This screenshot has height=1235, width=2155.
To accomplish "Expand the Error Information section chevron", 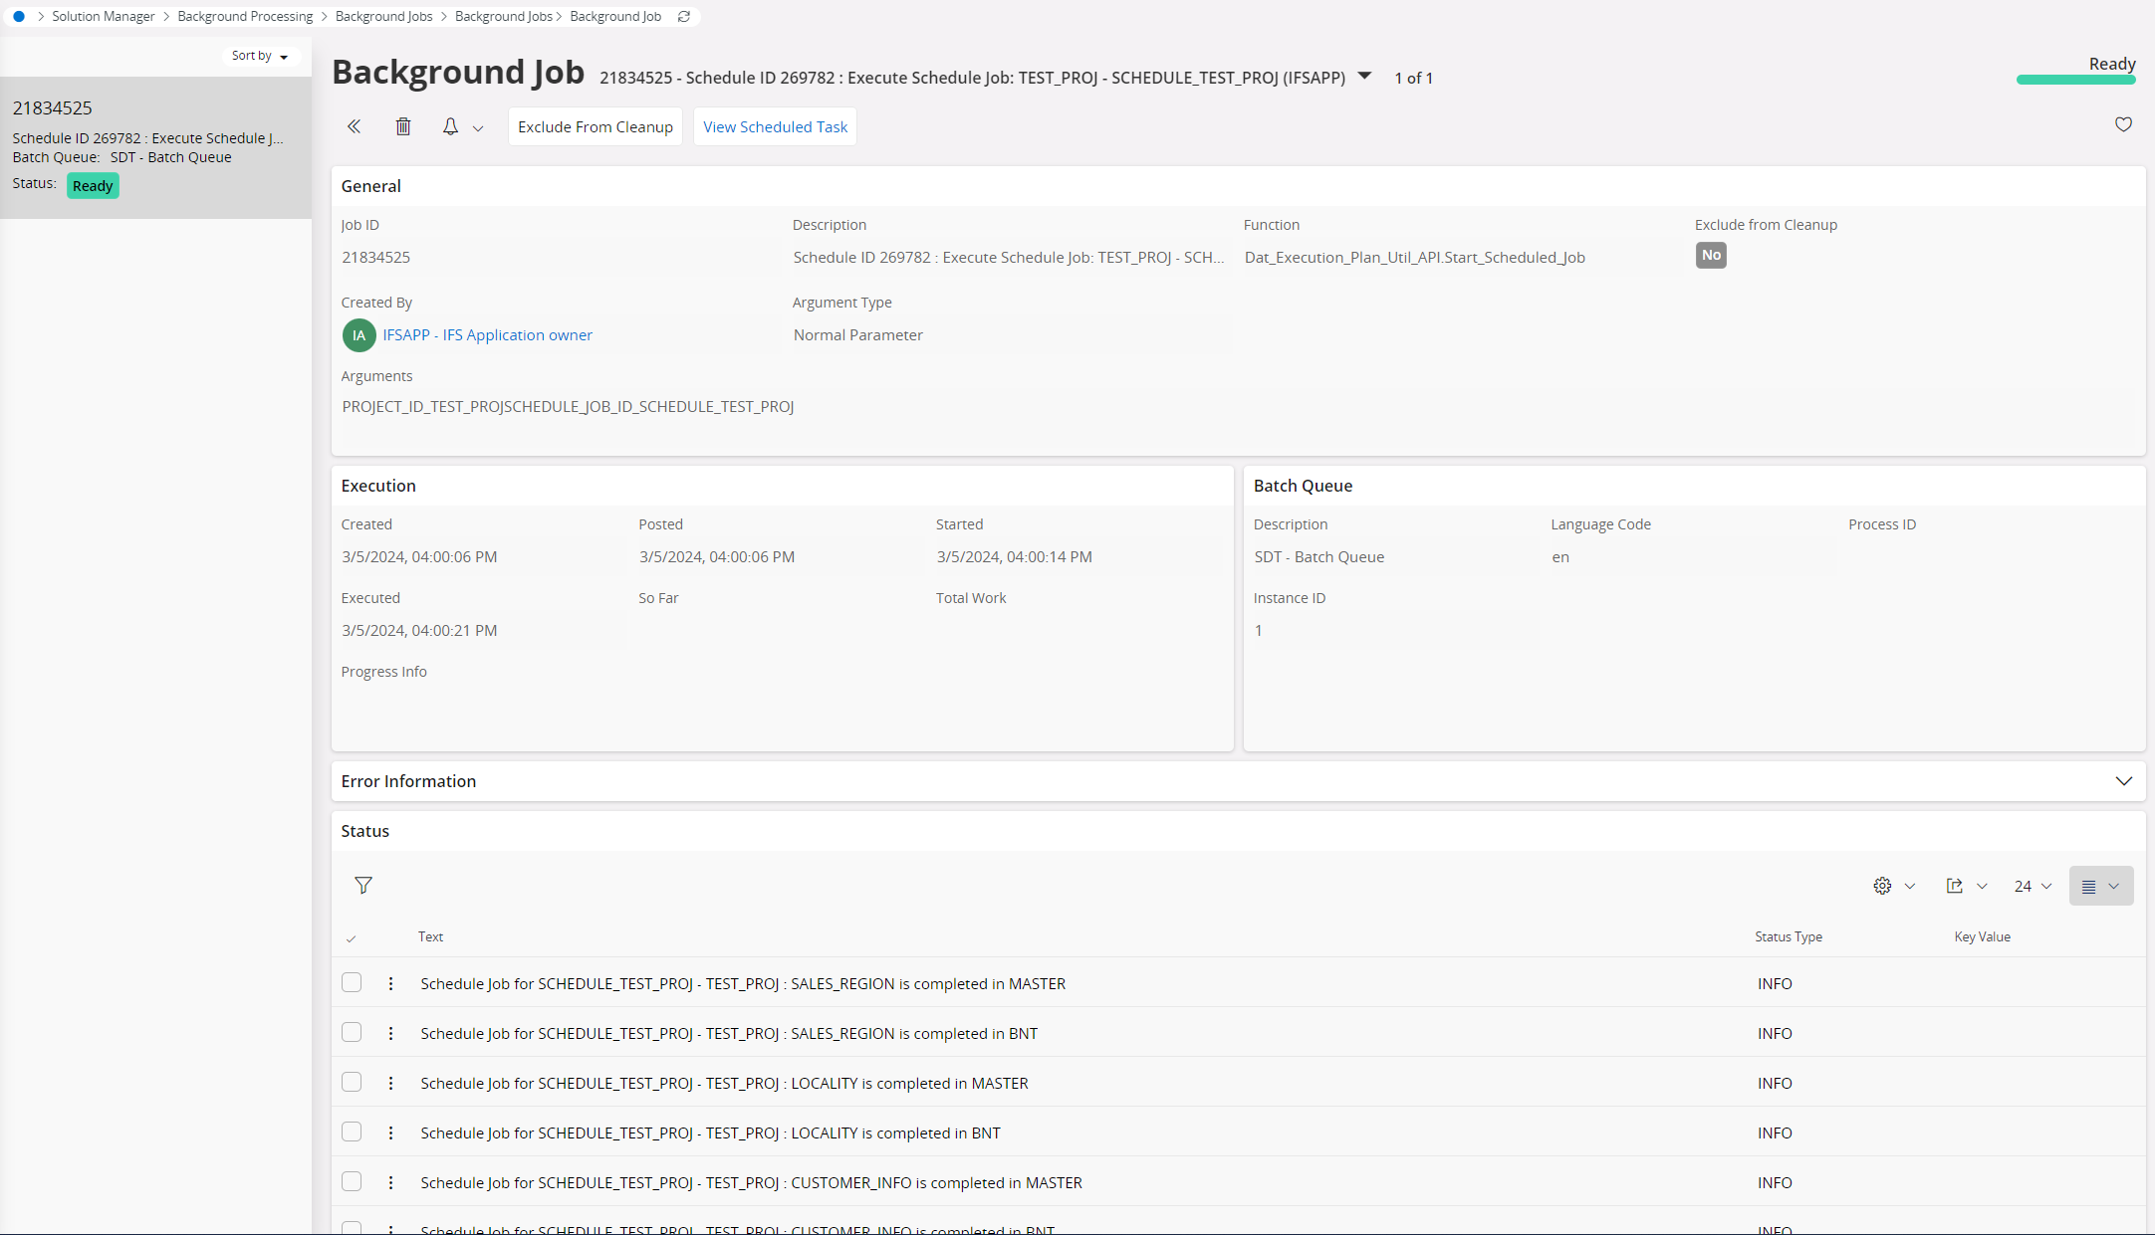I will click(x=2123, y=781).
